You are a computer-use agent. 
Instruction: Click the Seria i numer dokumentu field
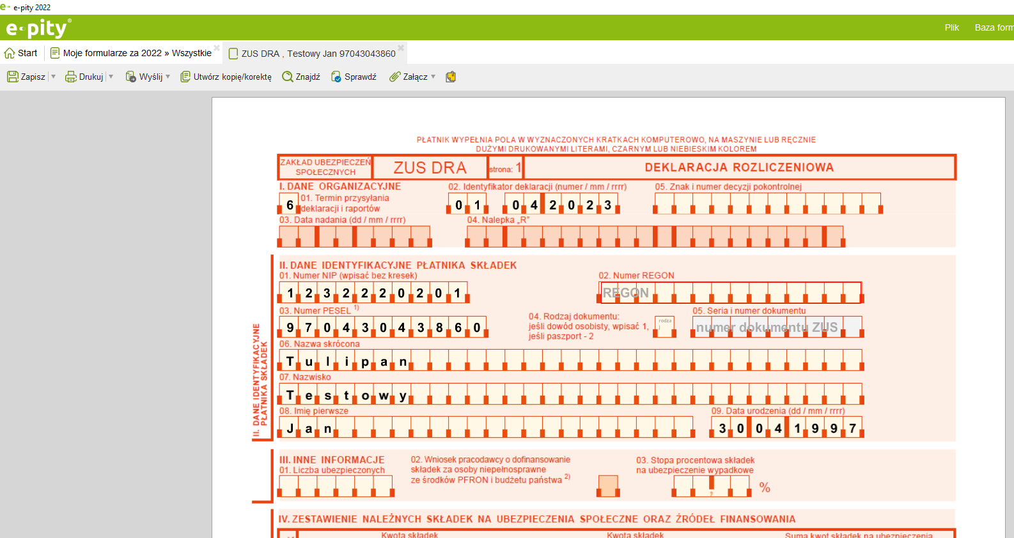(777, 327)
